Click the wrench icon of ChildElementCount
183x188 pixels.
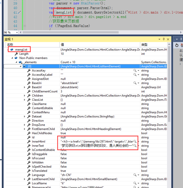click(x=29, y=91)
